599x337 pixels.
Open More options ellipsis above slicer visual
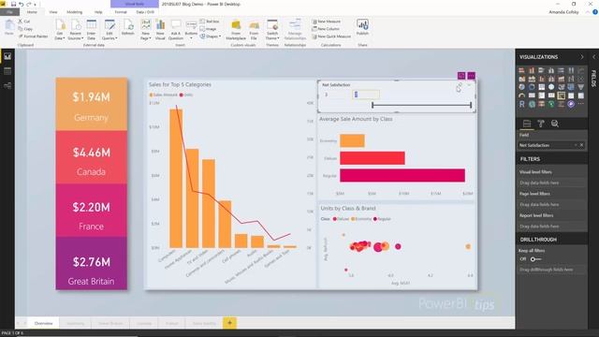472,76
